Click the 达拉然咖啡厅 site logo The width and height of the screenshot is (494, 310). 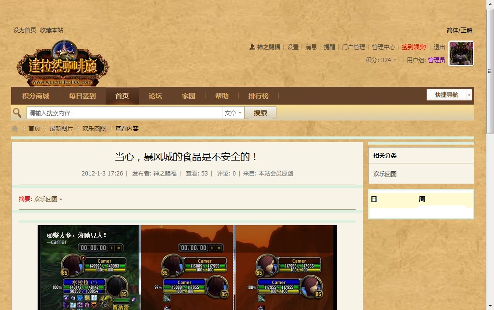tap(62, 63)
